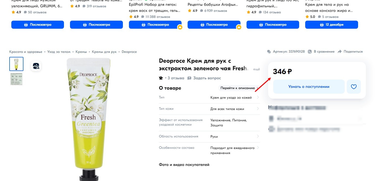Image resolution: width=381 pixels, height=181 pixels.
Task: Expand the Тип кожи attribute chevron
Action: point(257,108)
